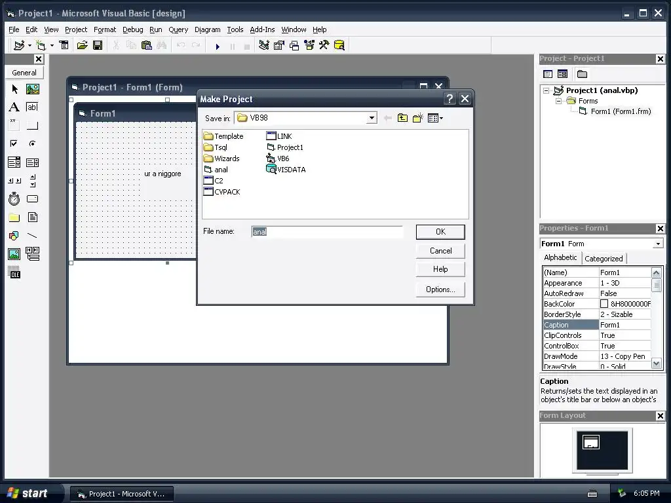Image resolution: width=671 pixels, height=503 pixels.
Task: Click Cancel in Make Project dialog
Action: pyautogui.click(x=440, y=251)
